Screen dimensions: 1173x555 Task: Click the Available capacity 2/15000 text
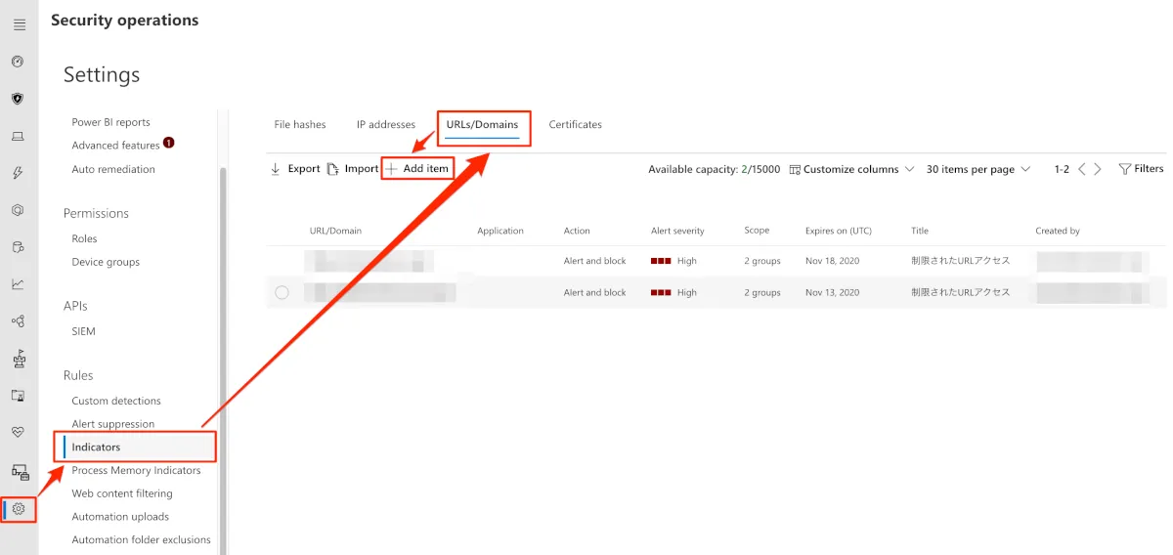point(715,169)
